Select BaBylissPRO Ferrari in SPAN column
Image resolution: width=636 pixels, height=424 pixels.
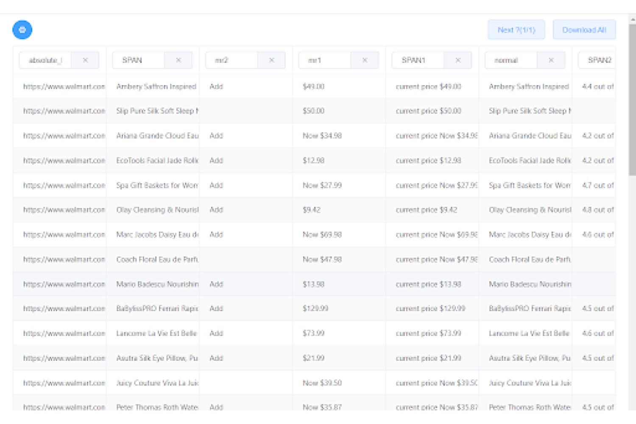(157, 309)
